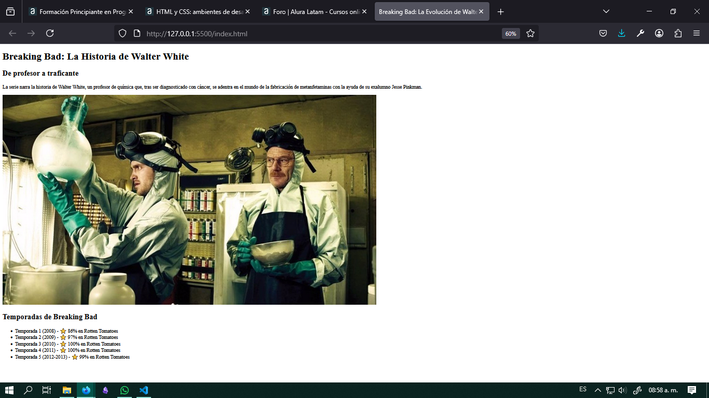
Task: Go back to previous page
Action: 12,33
